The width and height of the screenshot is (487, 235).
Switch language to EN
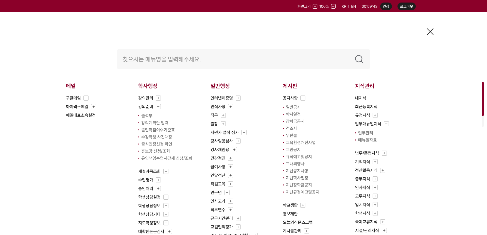coord(353,6)
